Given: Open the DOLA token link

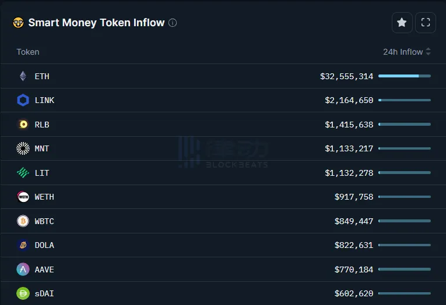Looking at the screenshot, I should click(x=44, y=245).
